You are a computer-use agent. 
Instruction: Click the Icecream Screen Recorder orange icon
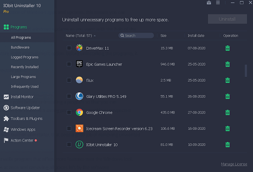click(x=79, y=128)
